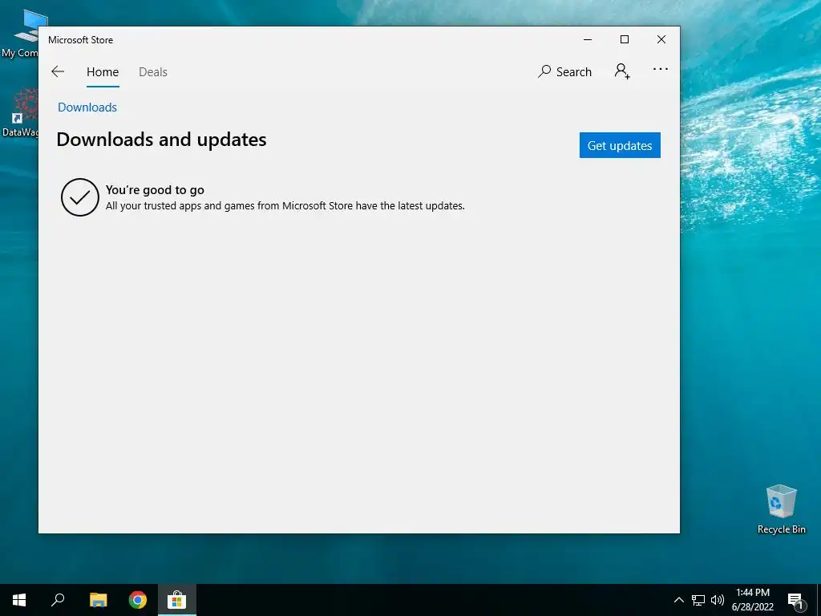Select the Microsoft Store taskbar icon
The width and height of the screenshot is (821, 616).
pyautogui.click(x=177, y=600)
